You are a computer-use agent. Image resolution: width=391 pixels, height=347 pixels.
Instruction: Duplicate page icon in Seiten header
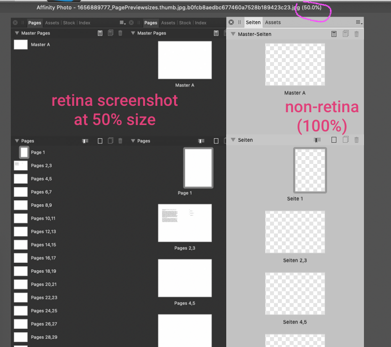(345, 140)
